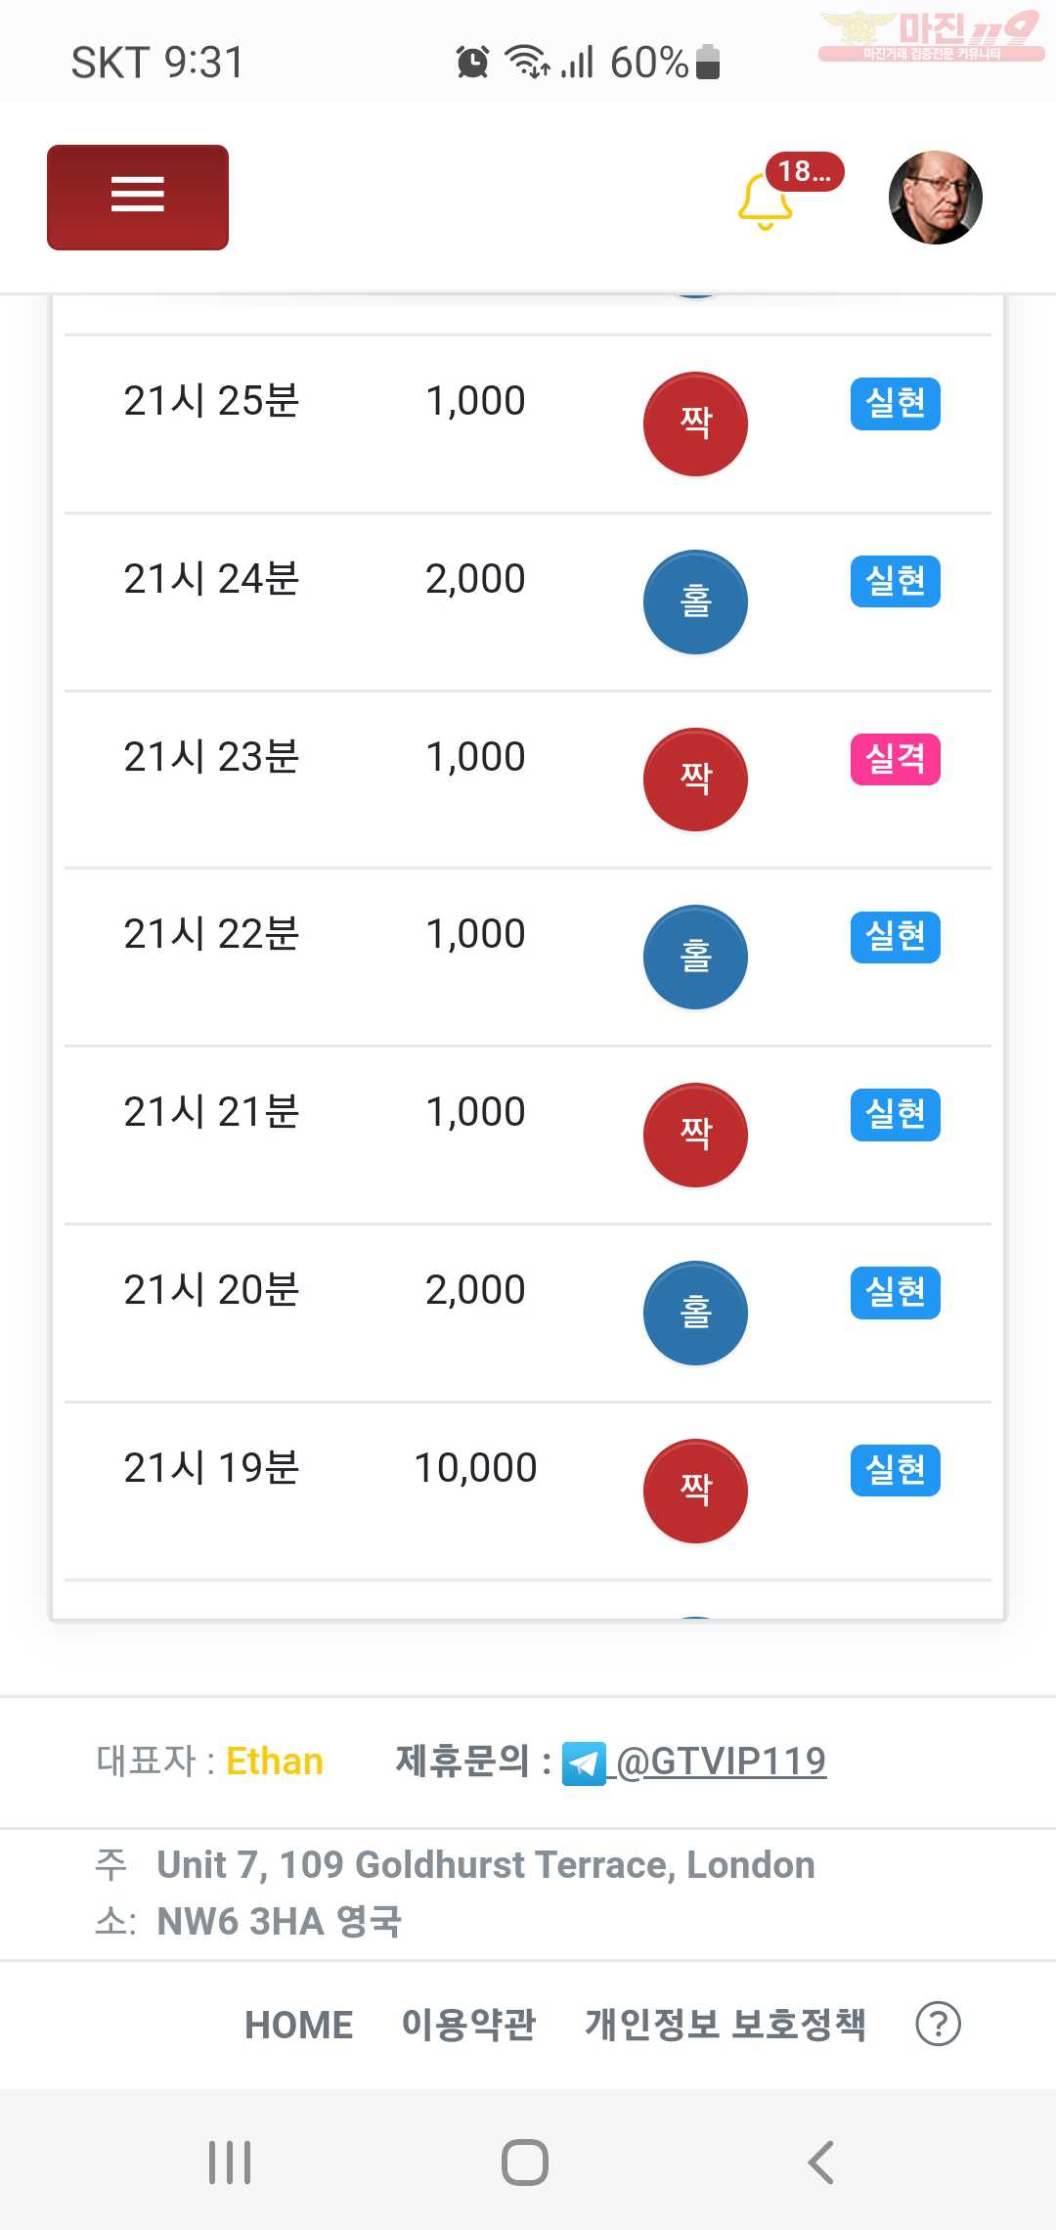Image resolution: width=1056 pixels, height=2230 pixels.
Task: Select the pink 실격 badge at 21시 23분
Action: click(896, 759)
